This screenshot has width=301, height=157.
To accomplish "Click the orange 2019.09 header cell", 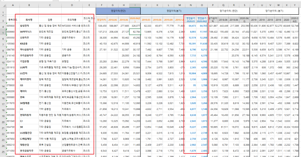I will (x=168, y=20).
